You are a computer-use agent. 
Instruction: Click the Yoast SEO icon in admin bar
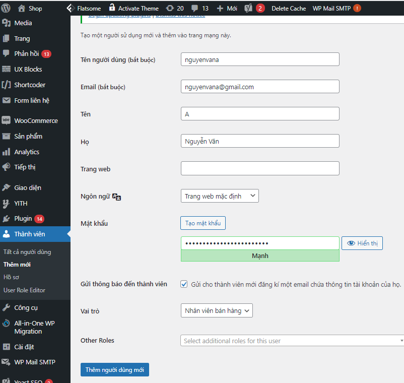tap(248, 8)
